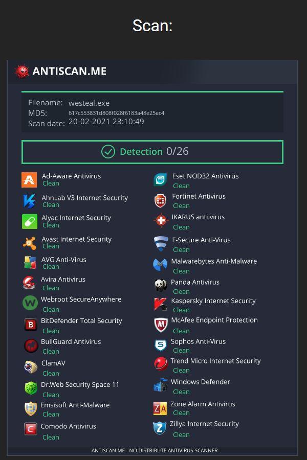Click the Clean status under Sophos Anti-Virus
The width and height of the screenshot is (307, 460).
[x=181, y=350]
